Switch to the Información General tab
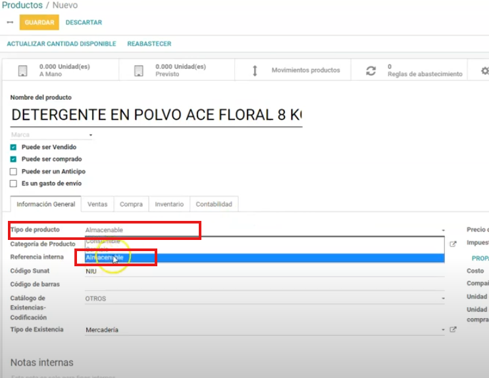 coord(46,204)
